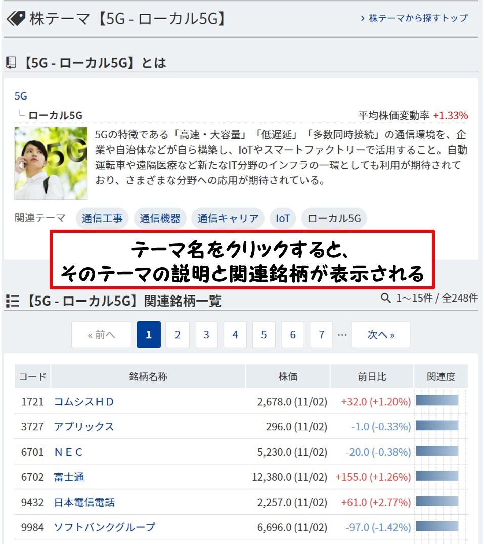The width and height of the screenshot is (484, 544).
Task: Click the 前日比 column header
Action: (x=372, y=376)
